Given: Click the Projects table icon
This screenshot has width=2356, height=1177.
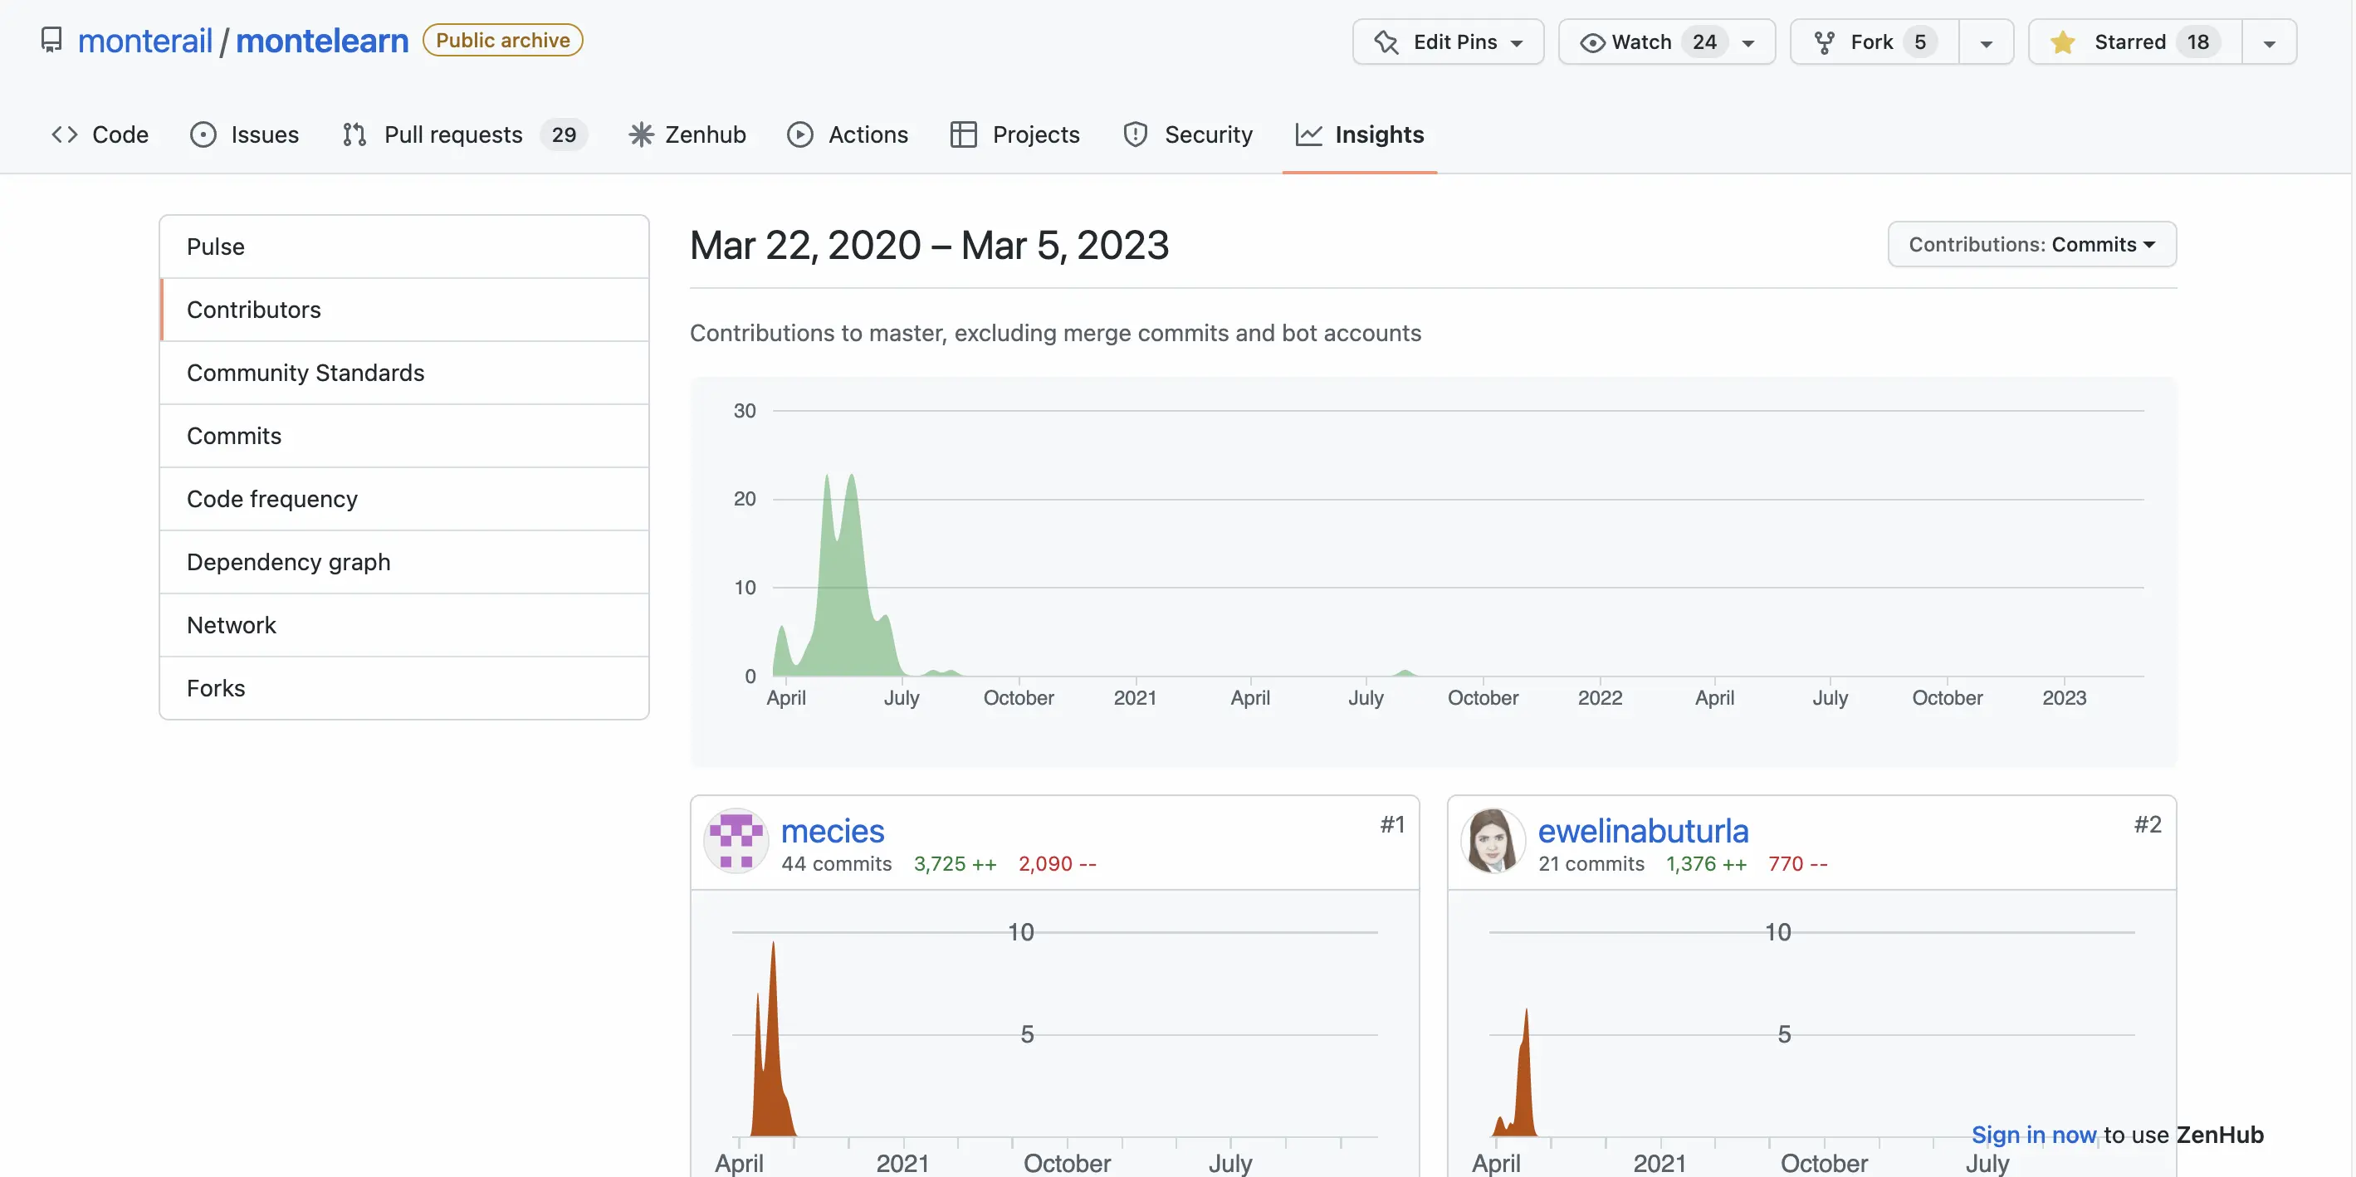Looking at the screenshot, I should 963,134.
